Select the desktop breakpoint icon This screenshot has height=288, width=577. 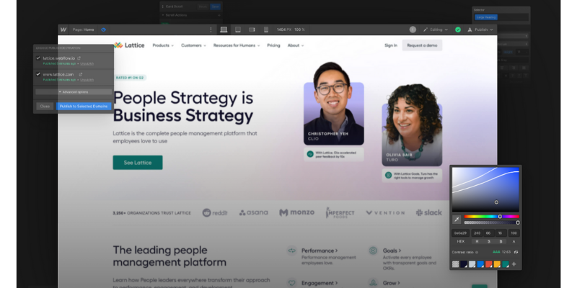[x=224, y=30]
